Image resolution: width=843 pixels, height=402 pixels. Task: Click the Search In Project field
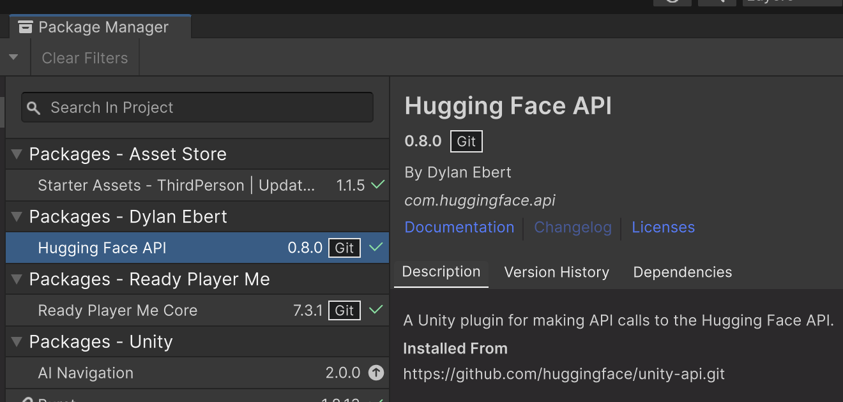point(197,107)
